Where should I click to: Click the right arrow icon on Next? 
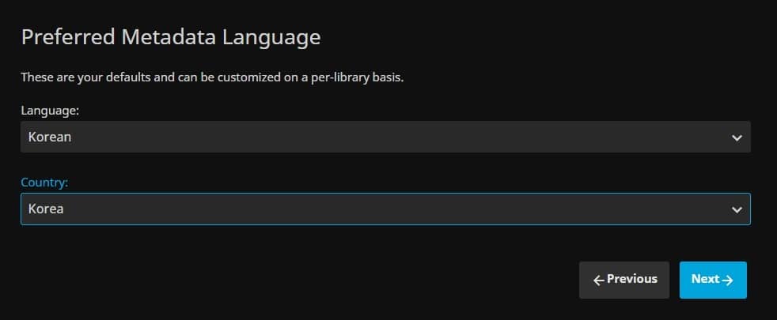pos(728,280)
